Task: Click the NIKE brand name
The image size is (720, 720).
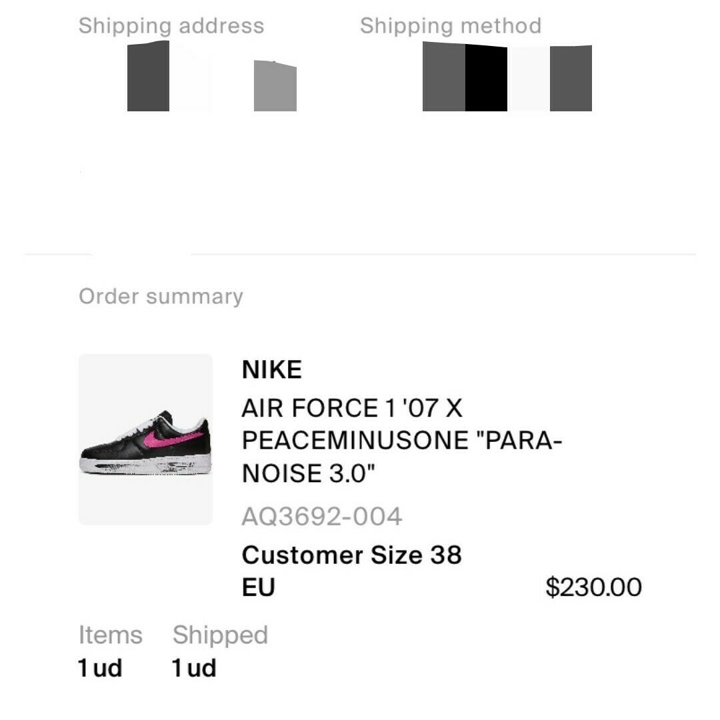Action: [x=272, y=369]
